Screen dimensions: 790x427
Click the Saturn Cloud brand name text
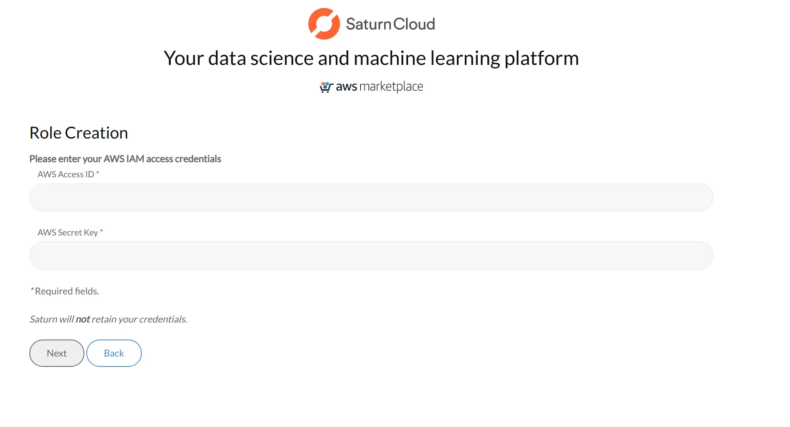pyautogui.click(x=390, y=24)
